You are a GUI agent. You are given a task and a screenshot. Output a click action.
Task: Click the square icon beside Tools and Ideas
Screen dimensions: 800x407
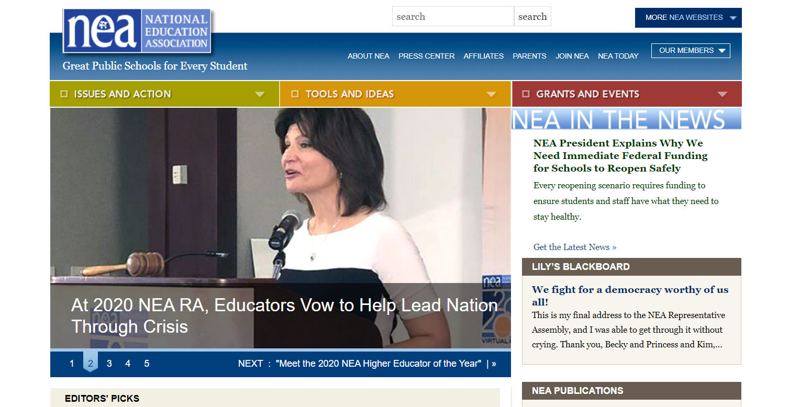pos(295,94)
